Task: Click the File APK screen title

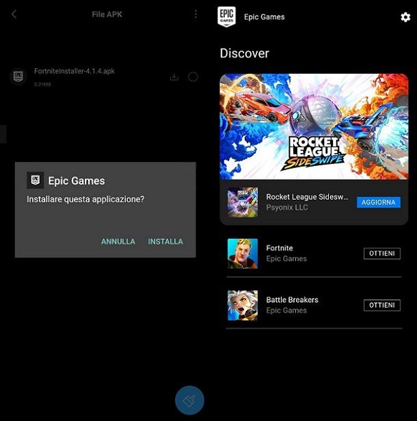Action: click(107, 14)
